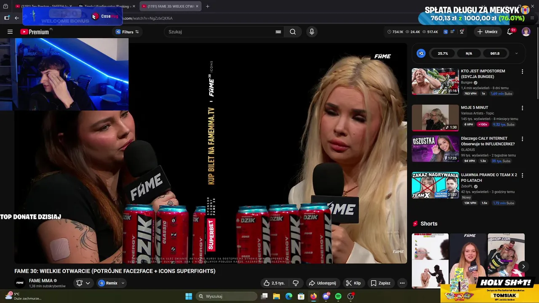
Task: Expand the subscription bell dropdown chevron
Action: pyautogui.click(x=88, y=283)
